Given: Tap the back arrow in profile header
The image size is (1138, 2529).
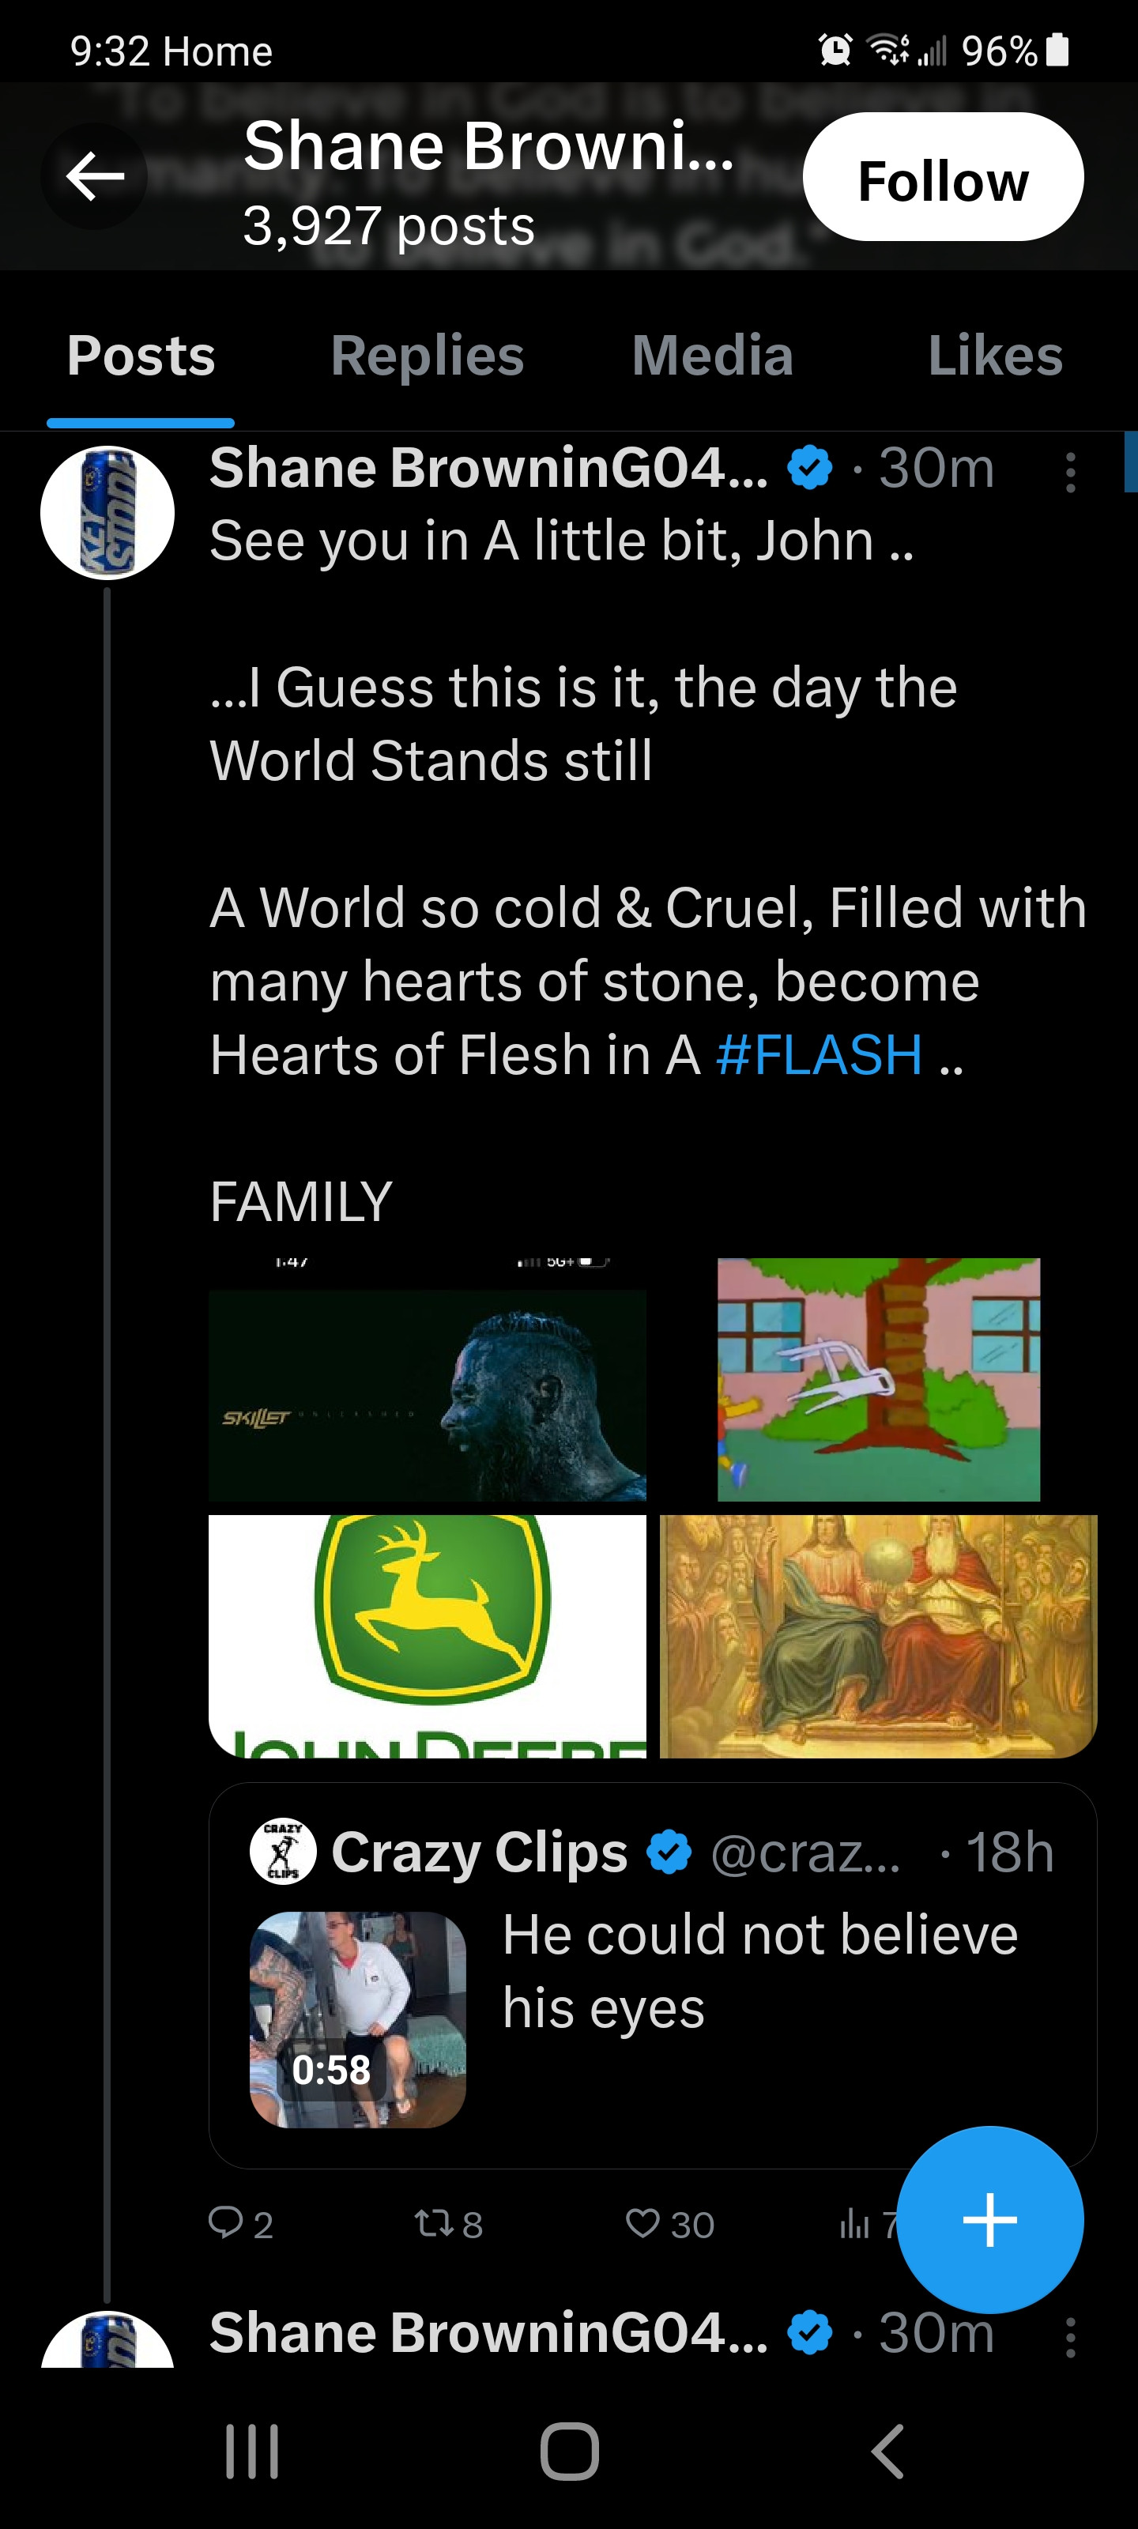Looking at the screenshot, I should (94, 177).
